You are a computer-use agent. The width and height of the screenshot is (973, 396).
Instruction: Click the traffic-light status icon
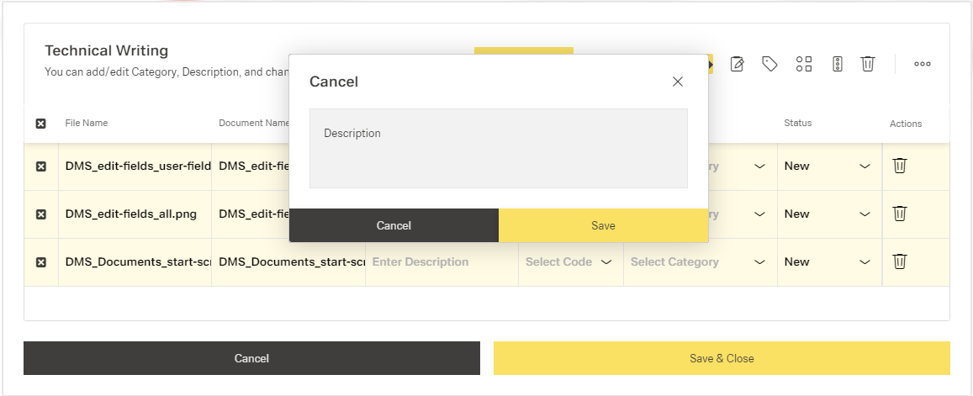coord(838,64)
